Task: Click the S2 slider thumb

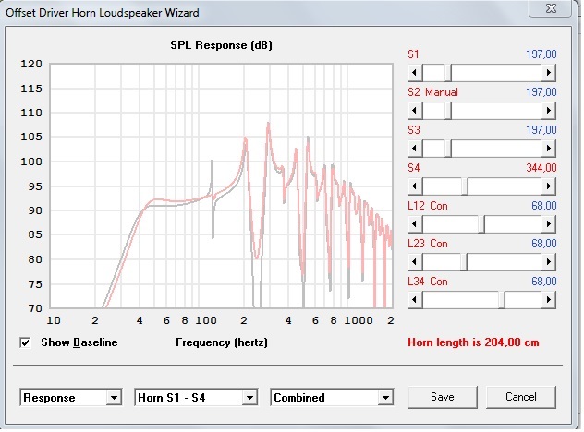Action: (x=448, y=111)
